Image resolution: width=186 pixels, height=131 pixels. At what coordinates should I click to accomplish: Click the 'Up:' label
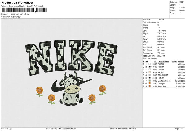(x=144, y=36)
